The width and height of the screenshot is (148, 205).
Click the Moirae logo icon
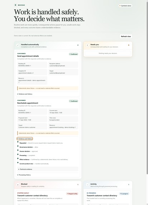(15, 5)
